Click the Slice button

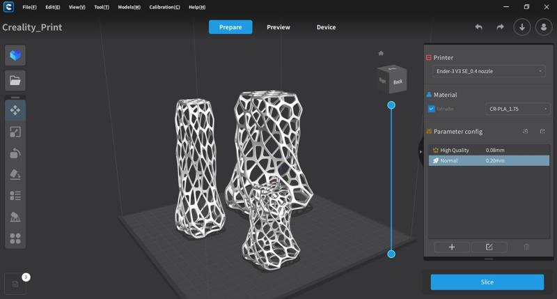coord(487,282)
